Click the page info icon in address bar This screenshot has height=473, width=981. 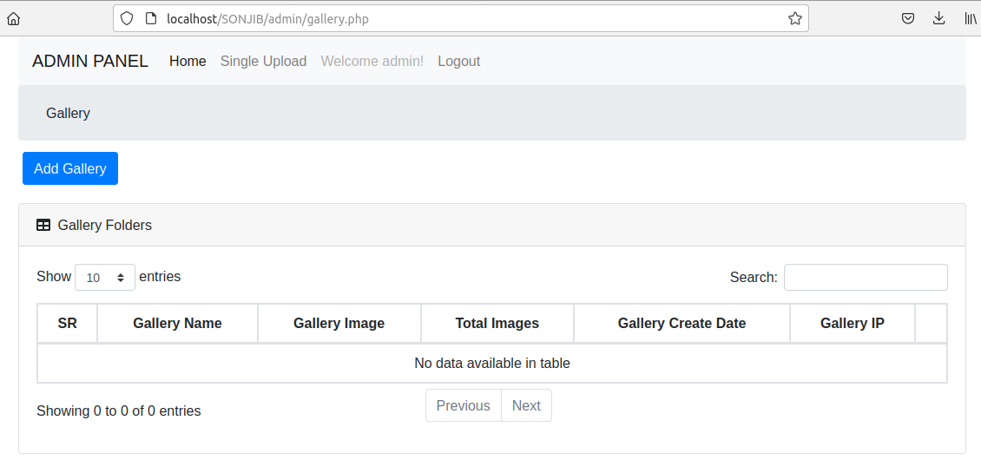tap(150, 19)
